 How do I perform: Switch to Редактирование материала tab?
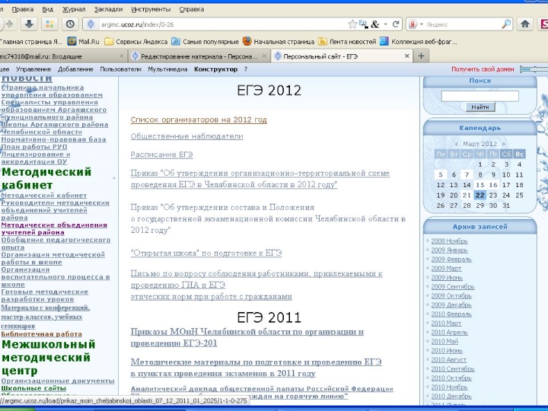199,56
